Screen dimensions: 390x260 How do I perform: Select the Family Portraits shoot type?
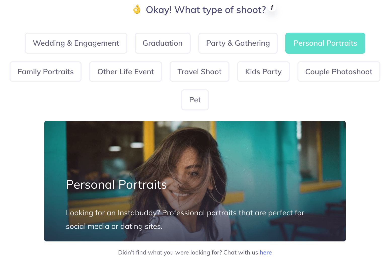click(46, 72)
